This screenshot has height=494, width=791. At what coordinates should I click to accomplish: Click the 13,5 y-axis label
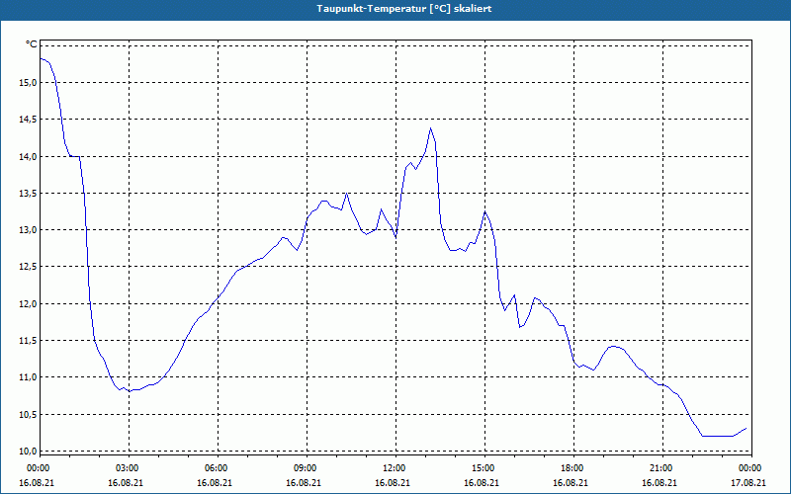29,194
